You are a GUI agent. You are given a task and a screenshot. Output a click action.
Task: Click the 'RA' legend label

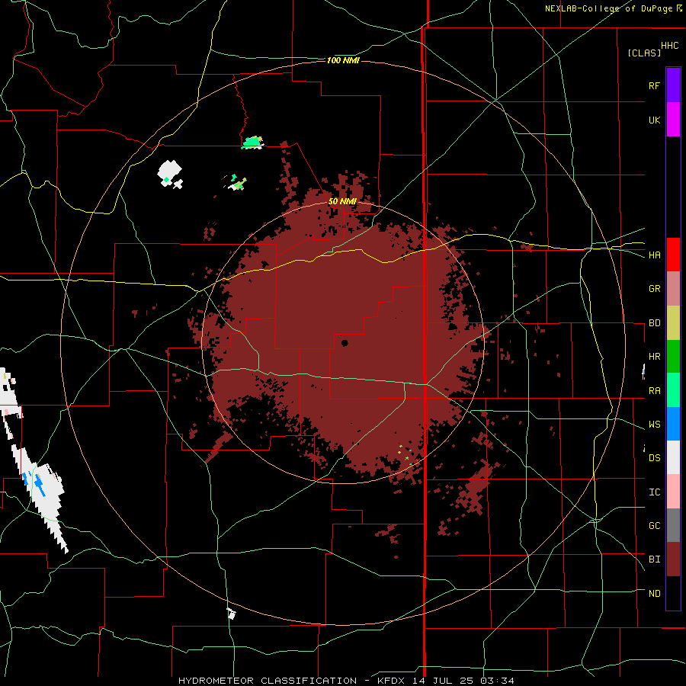click(654, 391)
